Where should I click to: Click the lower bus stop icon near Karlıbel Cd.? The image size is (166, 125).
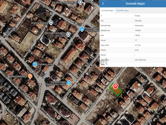coord(47,76)
